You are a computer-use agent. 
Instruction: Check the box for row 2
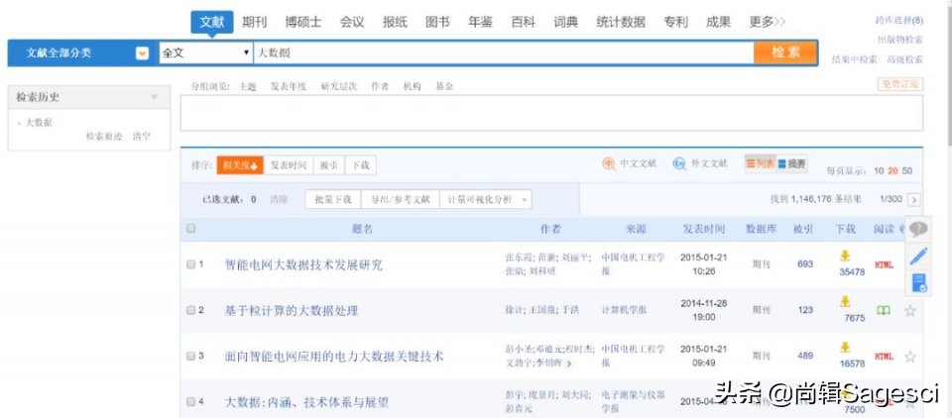(190, 310)
